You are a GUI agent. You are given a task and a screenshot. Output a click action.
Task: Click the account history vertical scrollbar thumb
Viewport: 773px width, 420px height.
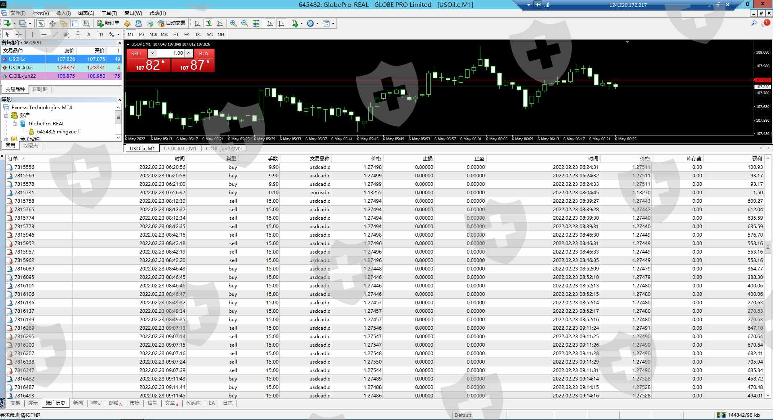(768, 247)
